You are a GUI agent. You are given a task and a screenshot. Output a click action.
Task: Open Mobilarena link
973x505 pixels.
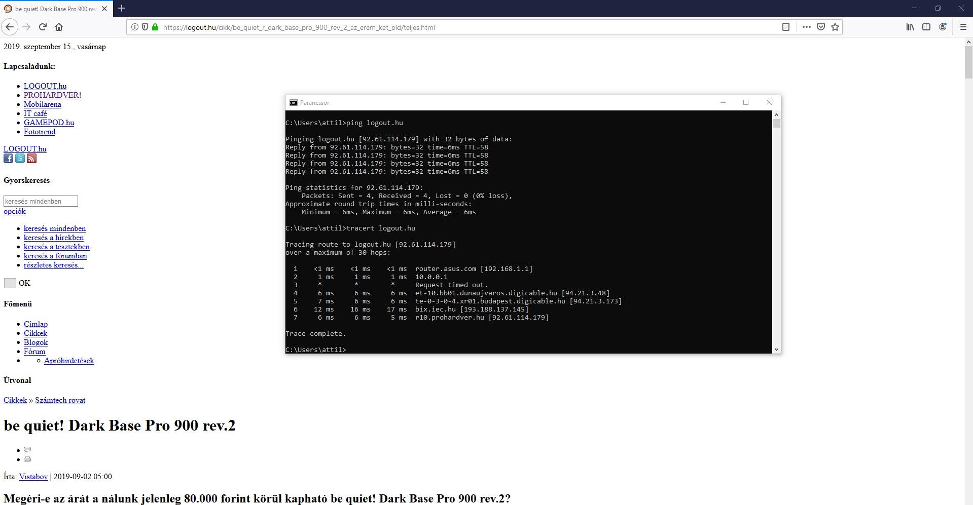(x=43, y=104)
